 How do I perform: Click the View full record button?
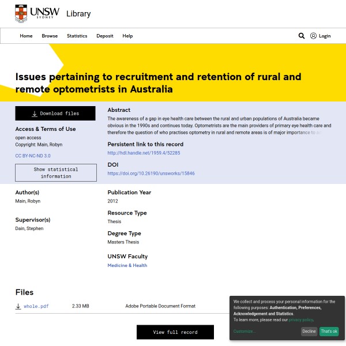click(175, 332)
